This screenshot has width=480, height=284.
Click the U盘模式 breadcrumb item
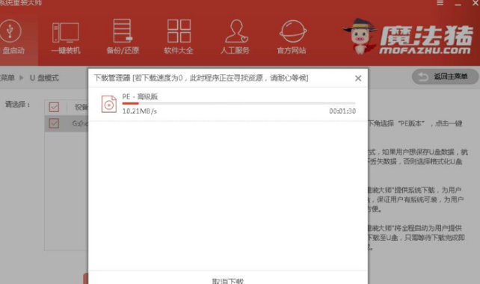[x=44, y=78]
